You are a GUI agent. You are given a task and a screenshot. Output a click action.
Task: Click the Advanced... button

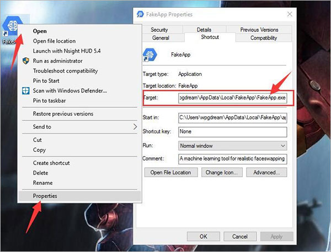(x=266, y=172)
